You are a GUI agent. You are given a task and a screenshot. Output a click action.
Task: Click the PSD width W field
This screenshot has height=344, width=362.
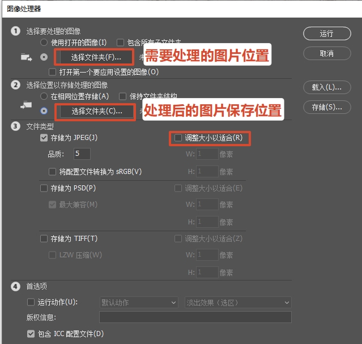(x=207, y=204)
